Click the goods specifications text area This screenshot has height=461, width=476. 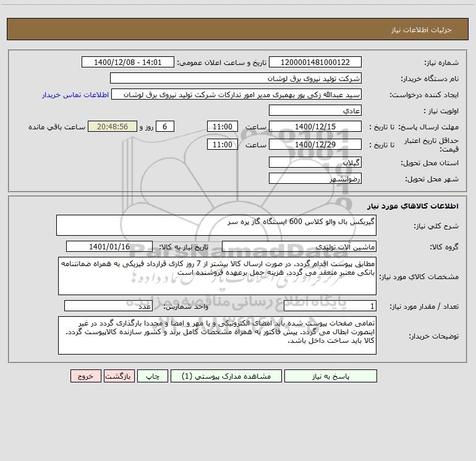[x=217, y=276]
